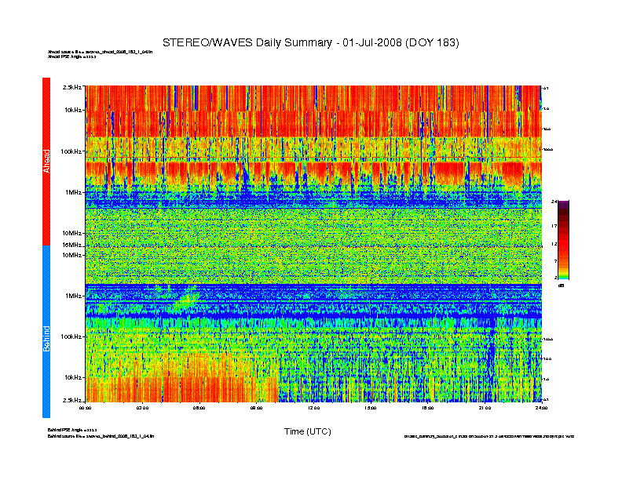Click the 24:00 time tick label
Screen dimensions: 622x480
pos(541,408)
